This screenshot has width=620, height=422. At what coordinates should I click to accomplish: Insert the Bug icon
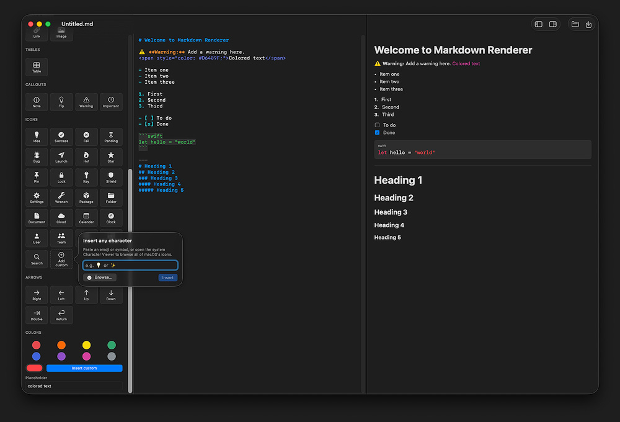(x=37, y=157)
